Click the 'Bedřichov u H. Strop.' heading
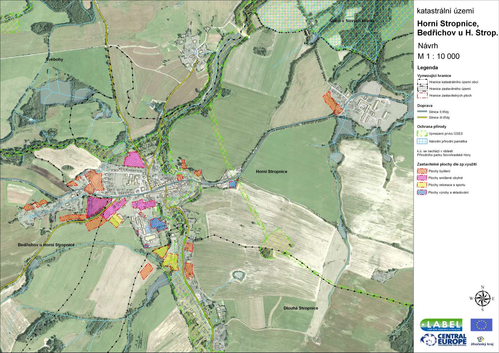The width and height of the screenshot is (499, 353). 457,33
